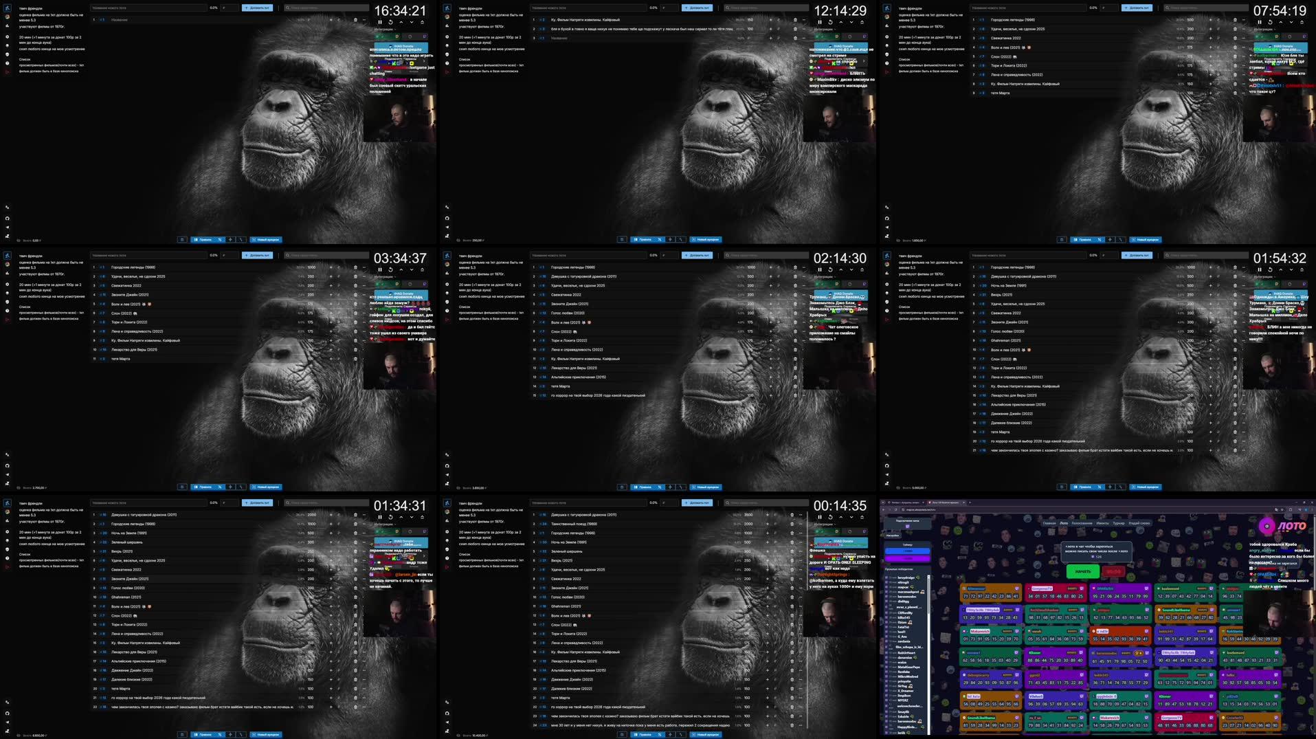Click the wand icon in the bottom bar of 03:34:37
The width and height of the screenshot is (1316, 739).
241,487
